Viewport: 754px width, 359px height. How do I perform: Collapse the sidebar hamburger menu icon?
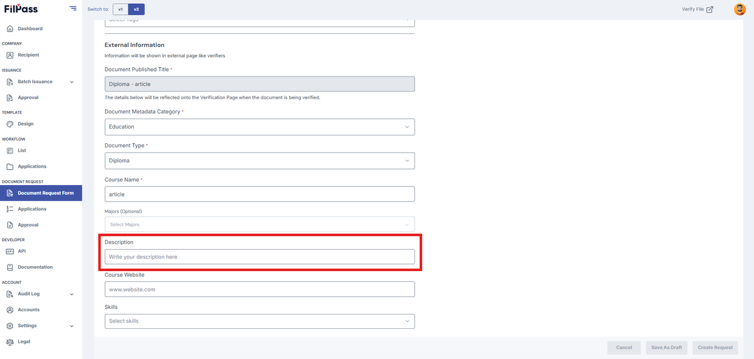(x=73, y=9)
